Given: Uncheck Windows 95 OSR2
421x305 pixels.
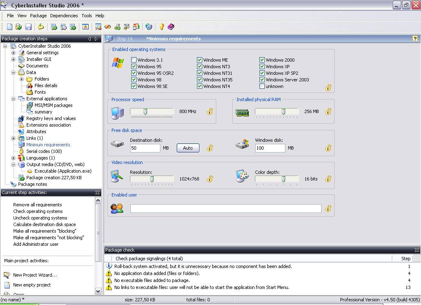Looking at the screenshot, I should click(134, 73).
